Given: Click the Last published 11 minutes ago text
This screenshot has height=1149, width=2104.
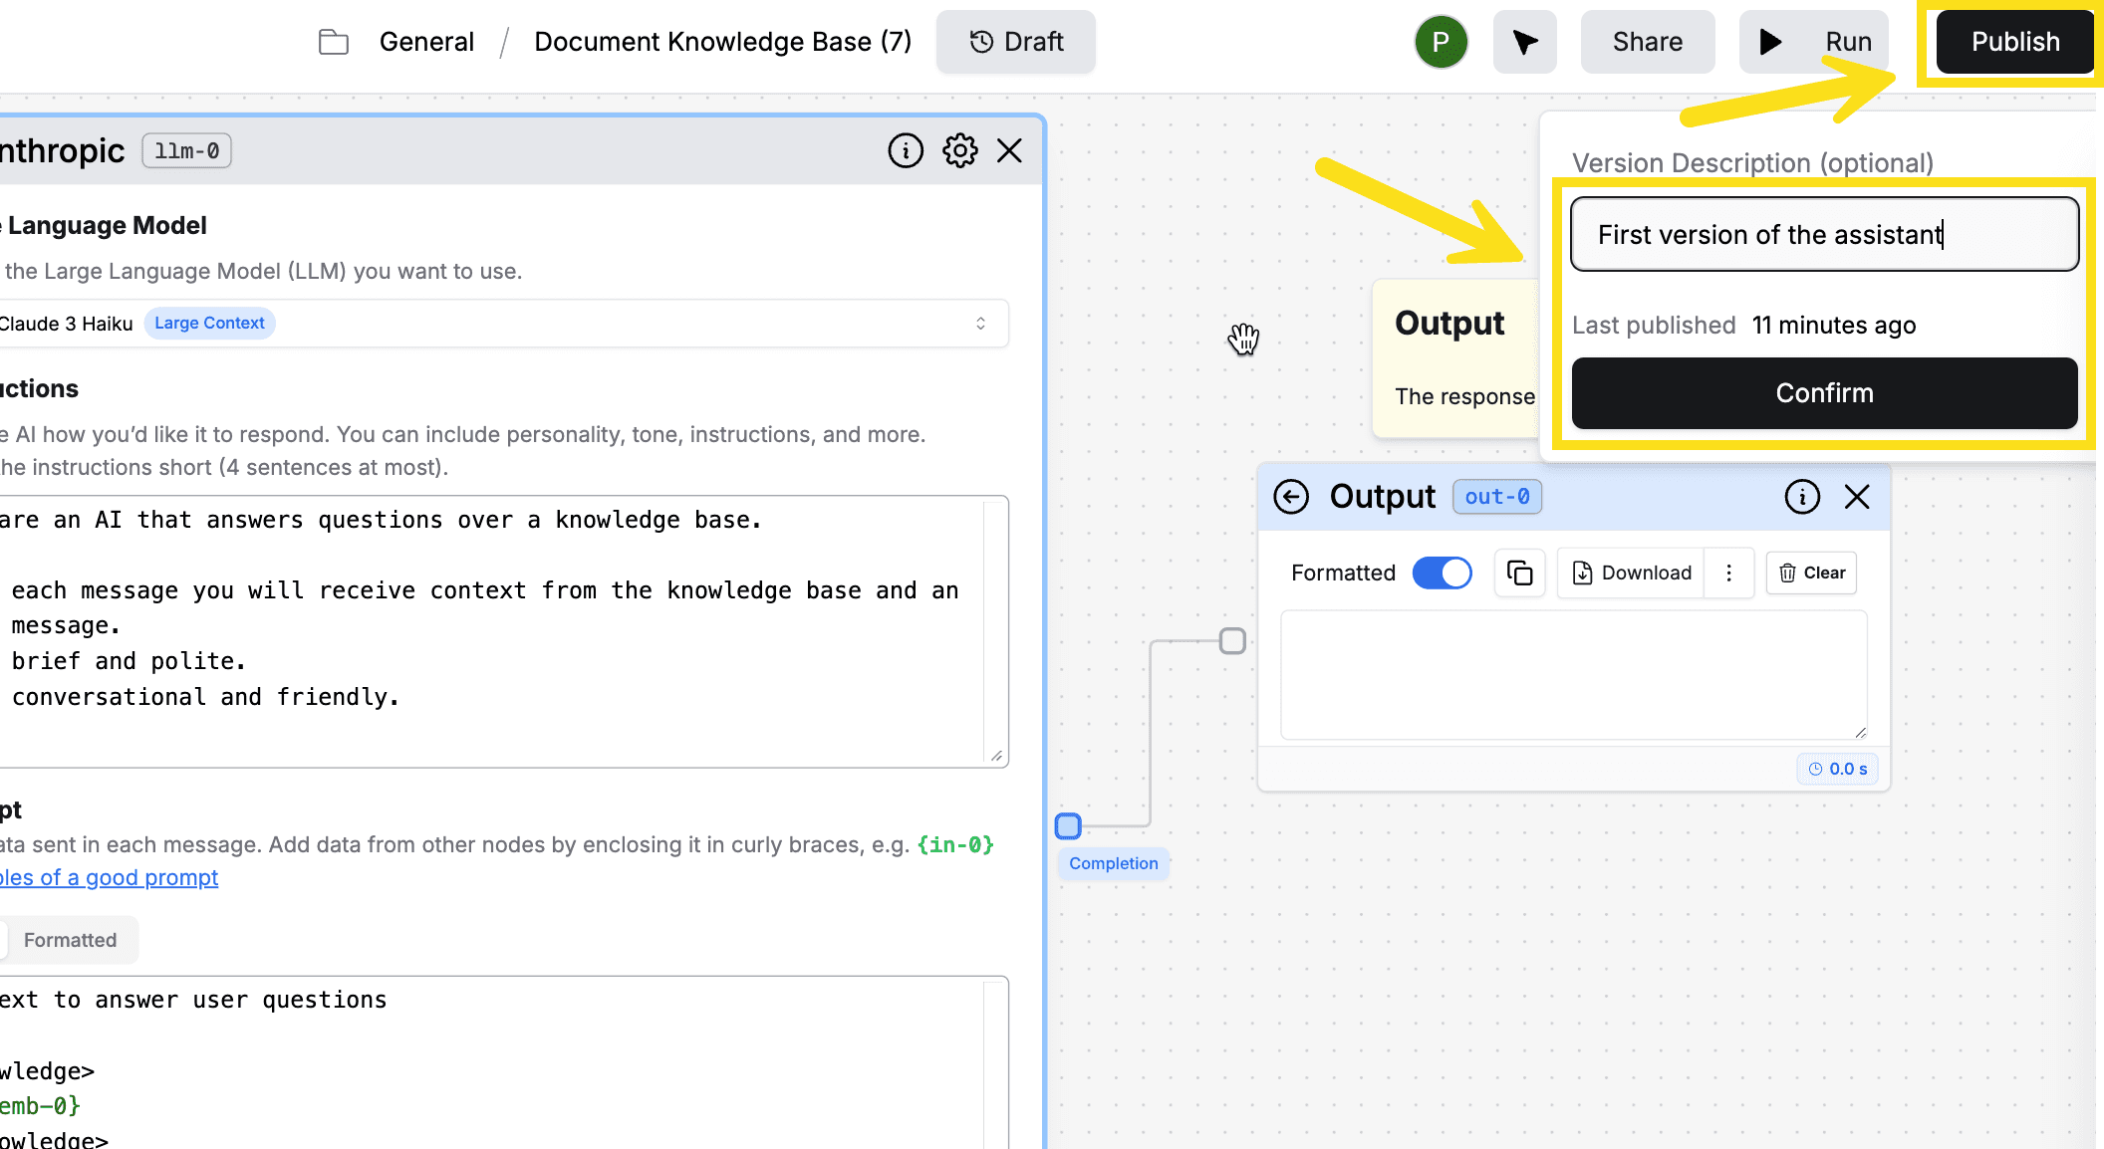Looking at the screenshot, I should click(x=1744, y=326).
